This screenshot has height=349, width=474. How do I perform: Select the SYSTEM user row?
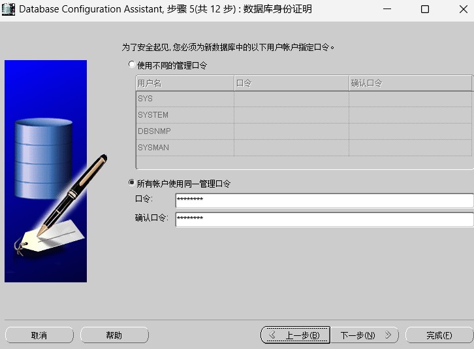click(x=304, y=115)
